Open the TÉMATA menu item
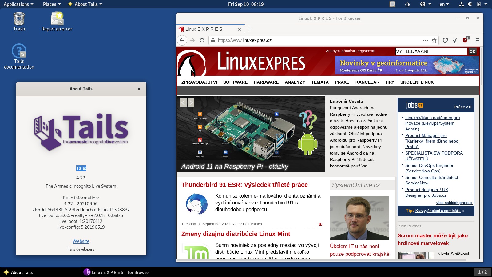 click(320, 82)
